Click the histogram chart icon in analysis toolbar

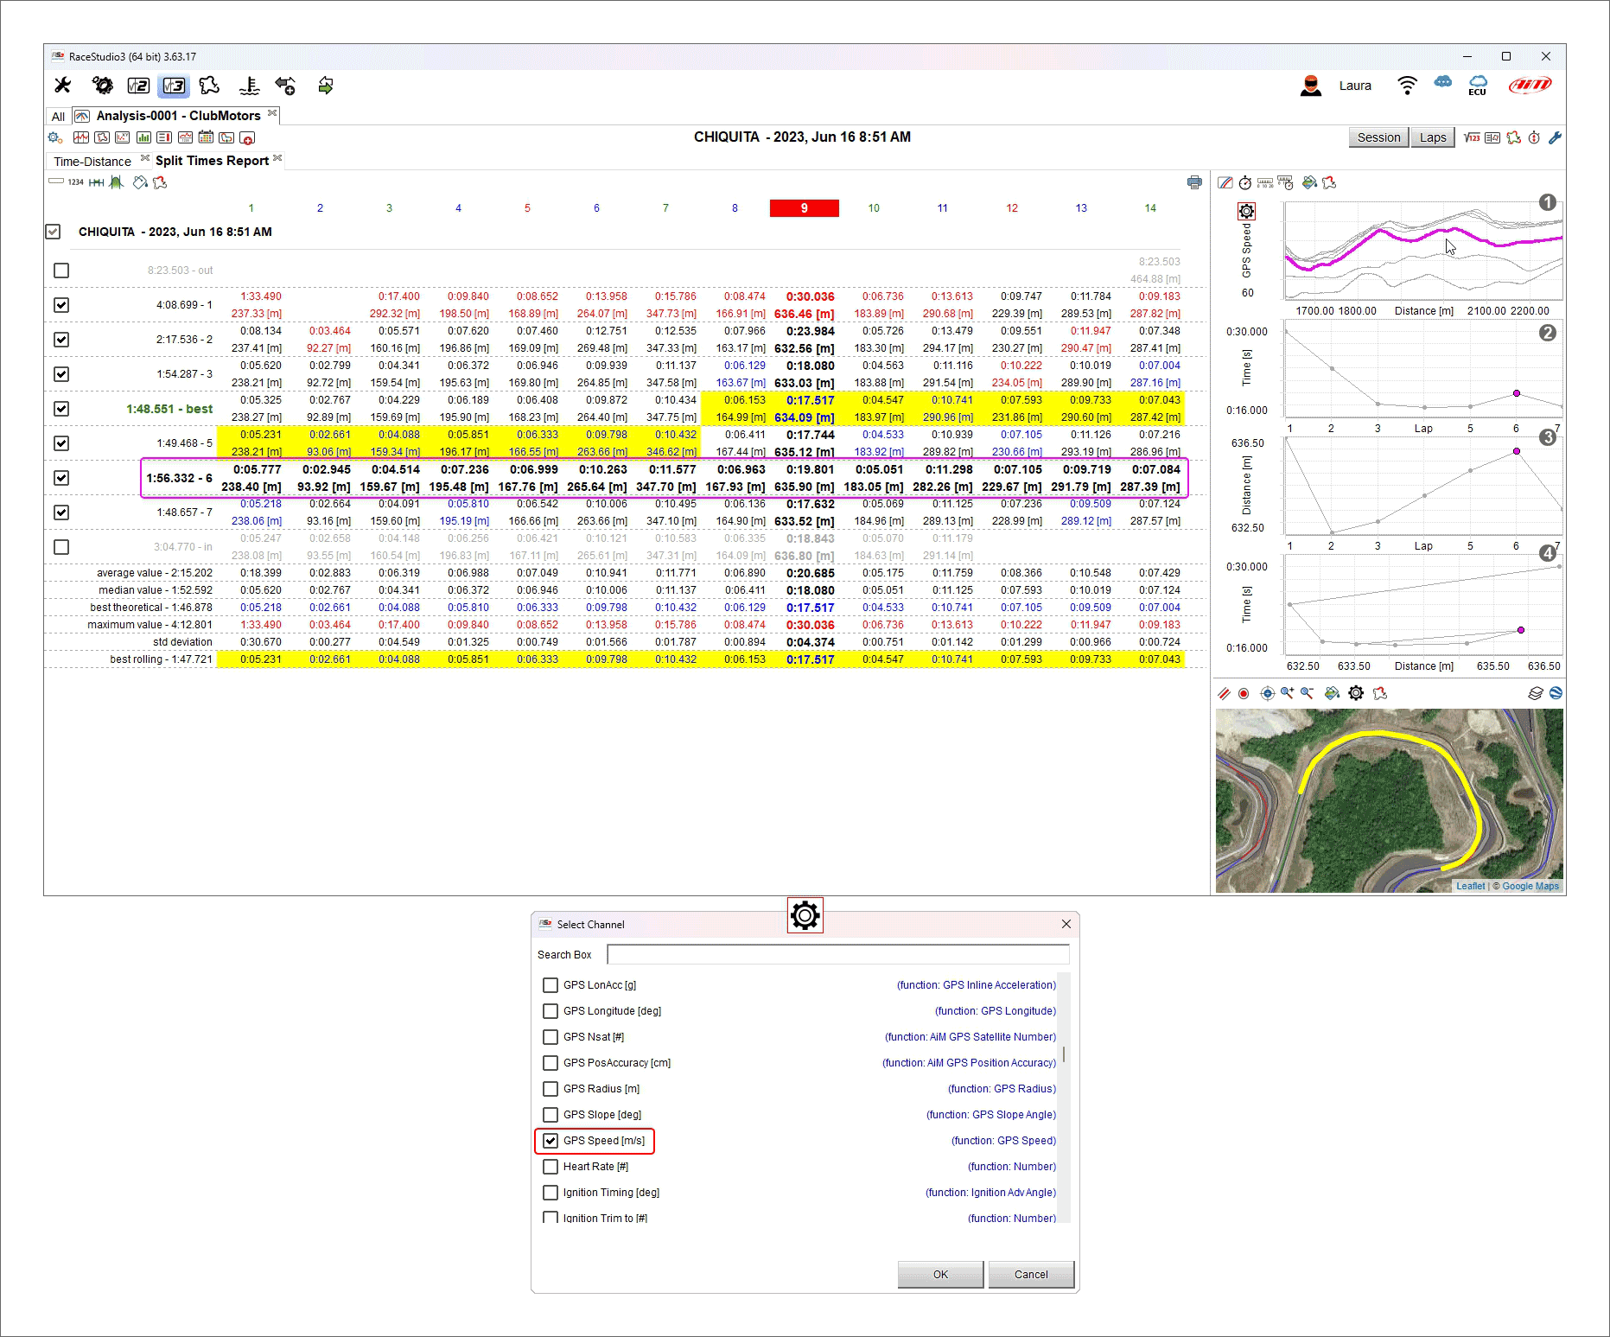click(143, 138)
